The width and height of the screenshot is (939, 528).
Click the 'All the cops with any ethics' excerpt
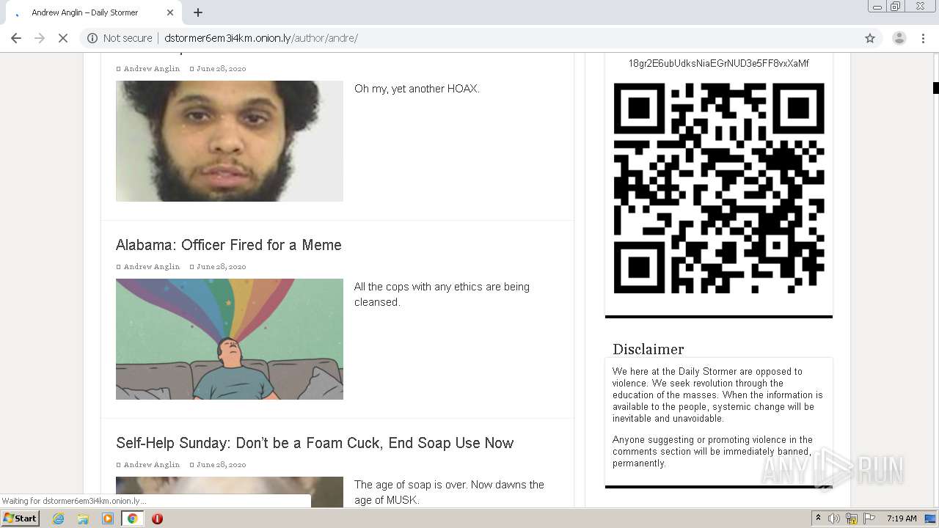pos(442,294)
